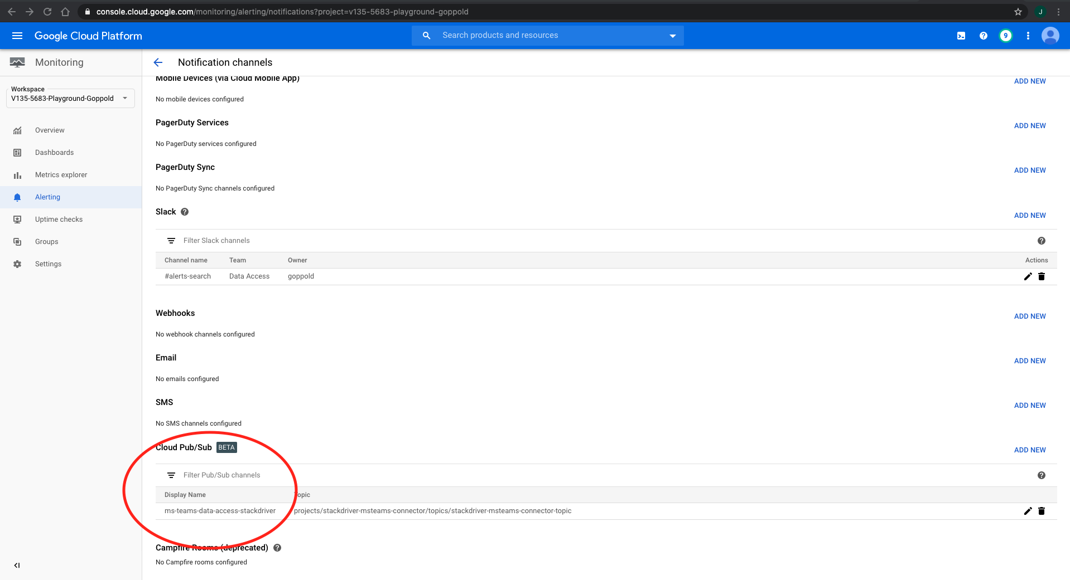
Task: Open Uptime checks in the sidebar
Action: (x=71, y=220)
